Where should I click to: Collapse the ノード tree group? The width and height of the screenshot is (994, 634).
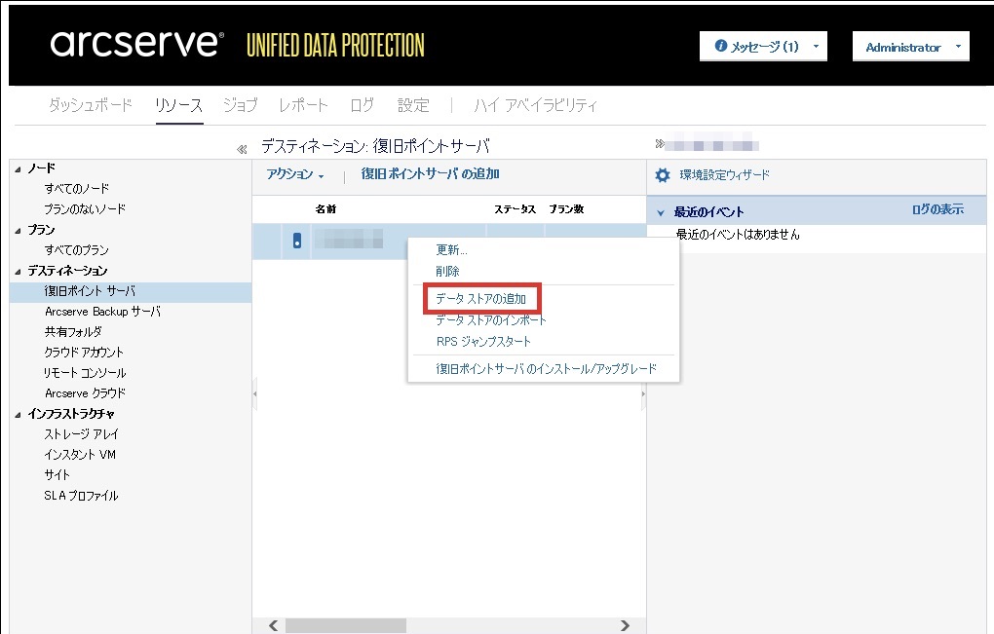pos(18,169)
